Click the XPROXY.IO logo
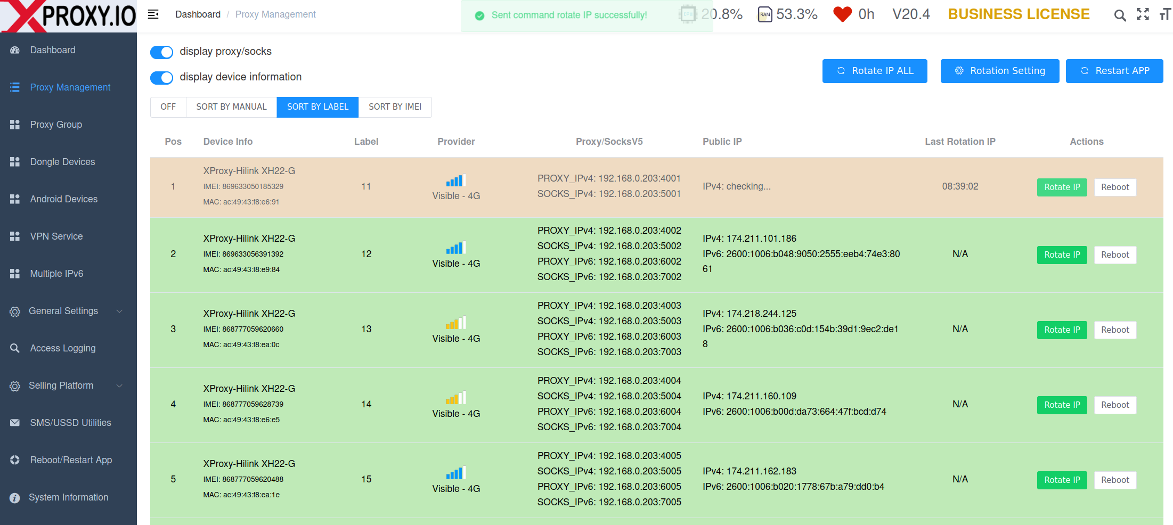Image resolution: width=1173 pixels, height=525 pixels. [68, 16]
